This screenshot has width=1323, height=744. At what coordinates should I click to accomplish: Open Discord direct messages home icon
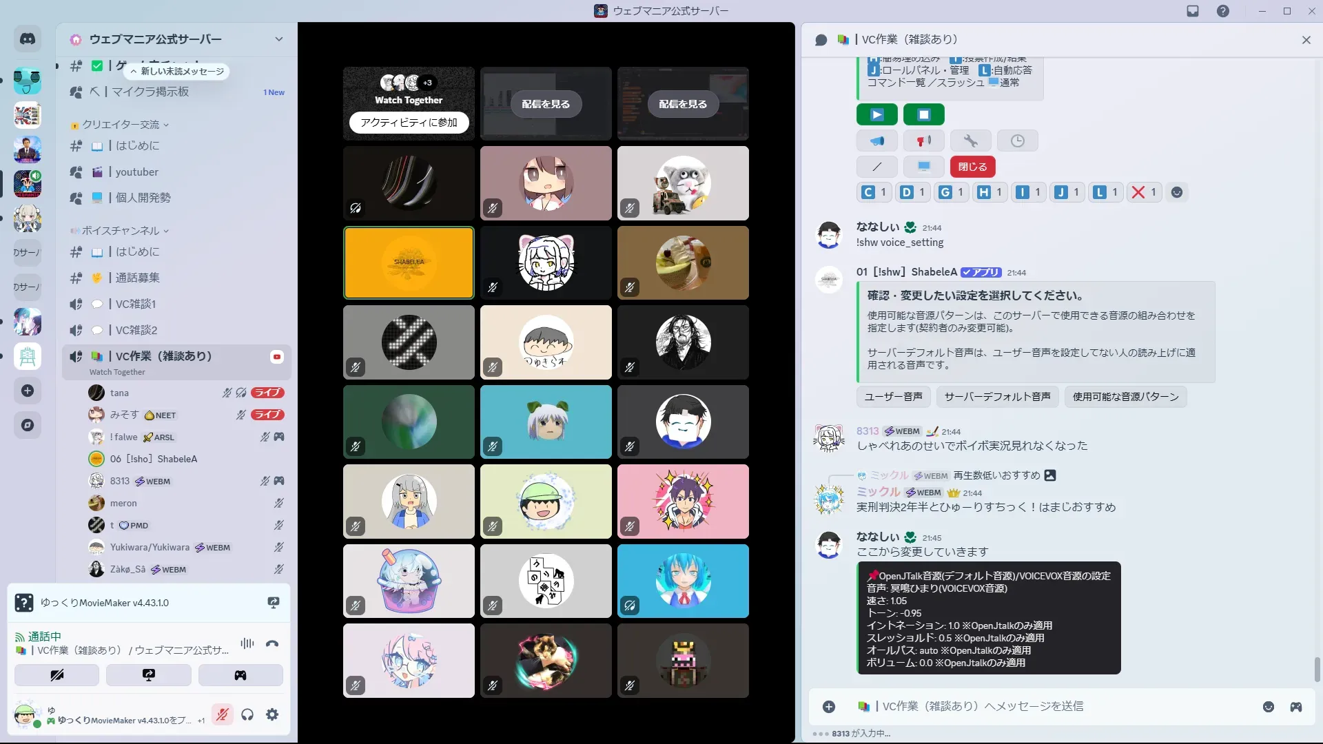click(x=28, y=39)
